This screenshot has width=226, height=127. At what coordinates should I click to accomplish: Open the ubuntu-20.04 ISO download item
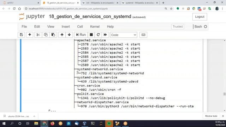tap(18, 116)
